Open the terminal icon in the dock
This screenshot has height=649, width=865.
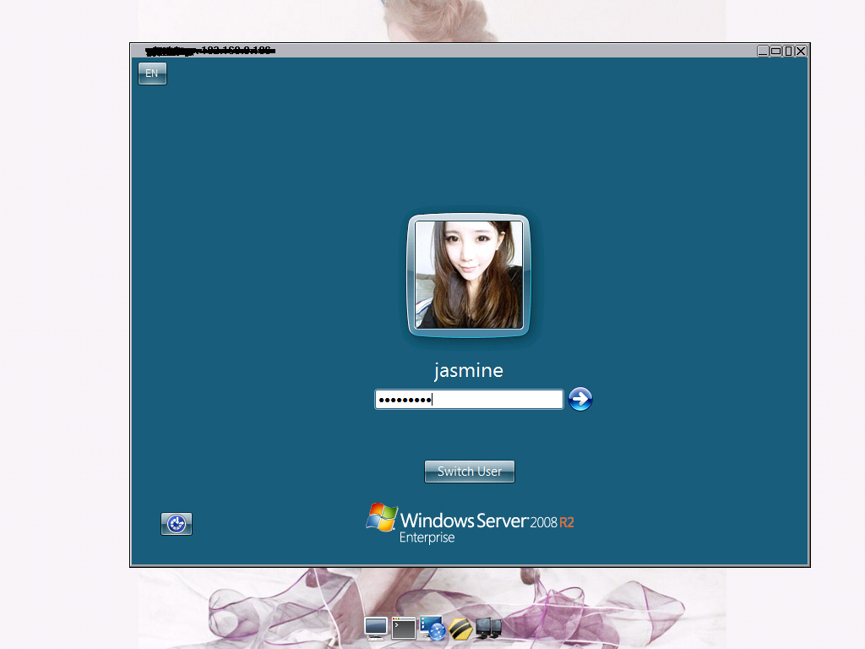coord(404,628)
